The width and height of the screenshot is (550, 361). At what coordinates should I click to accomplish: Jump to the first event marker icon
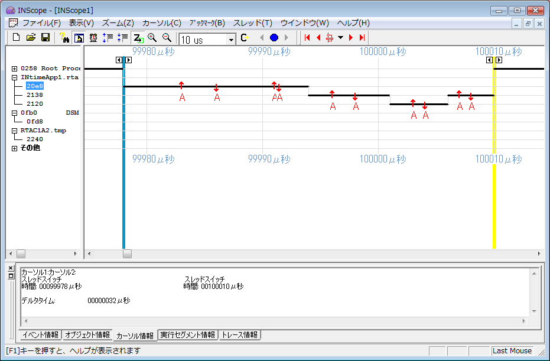coord(307,37)
